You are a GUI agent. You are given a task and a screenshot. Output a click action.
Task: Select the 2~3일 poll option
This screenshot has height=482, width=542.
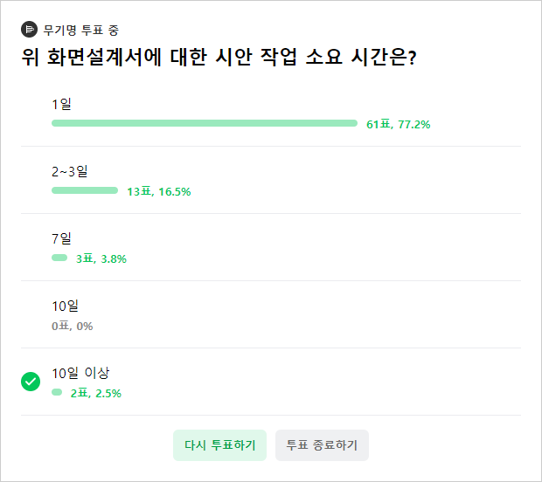pos(69,171)
